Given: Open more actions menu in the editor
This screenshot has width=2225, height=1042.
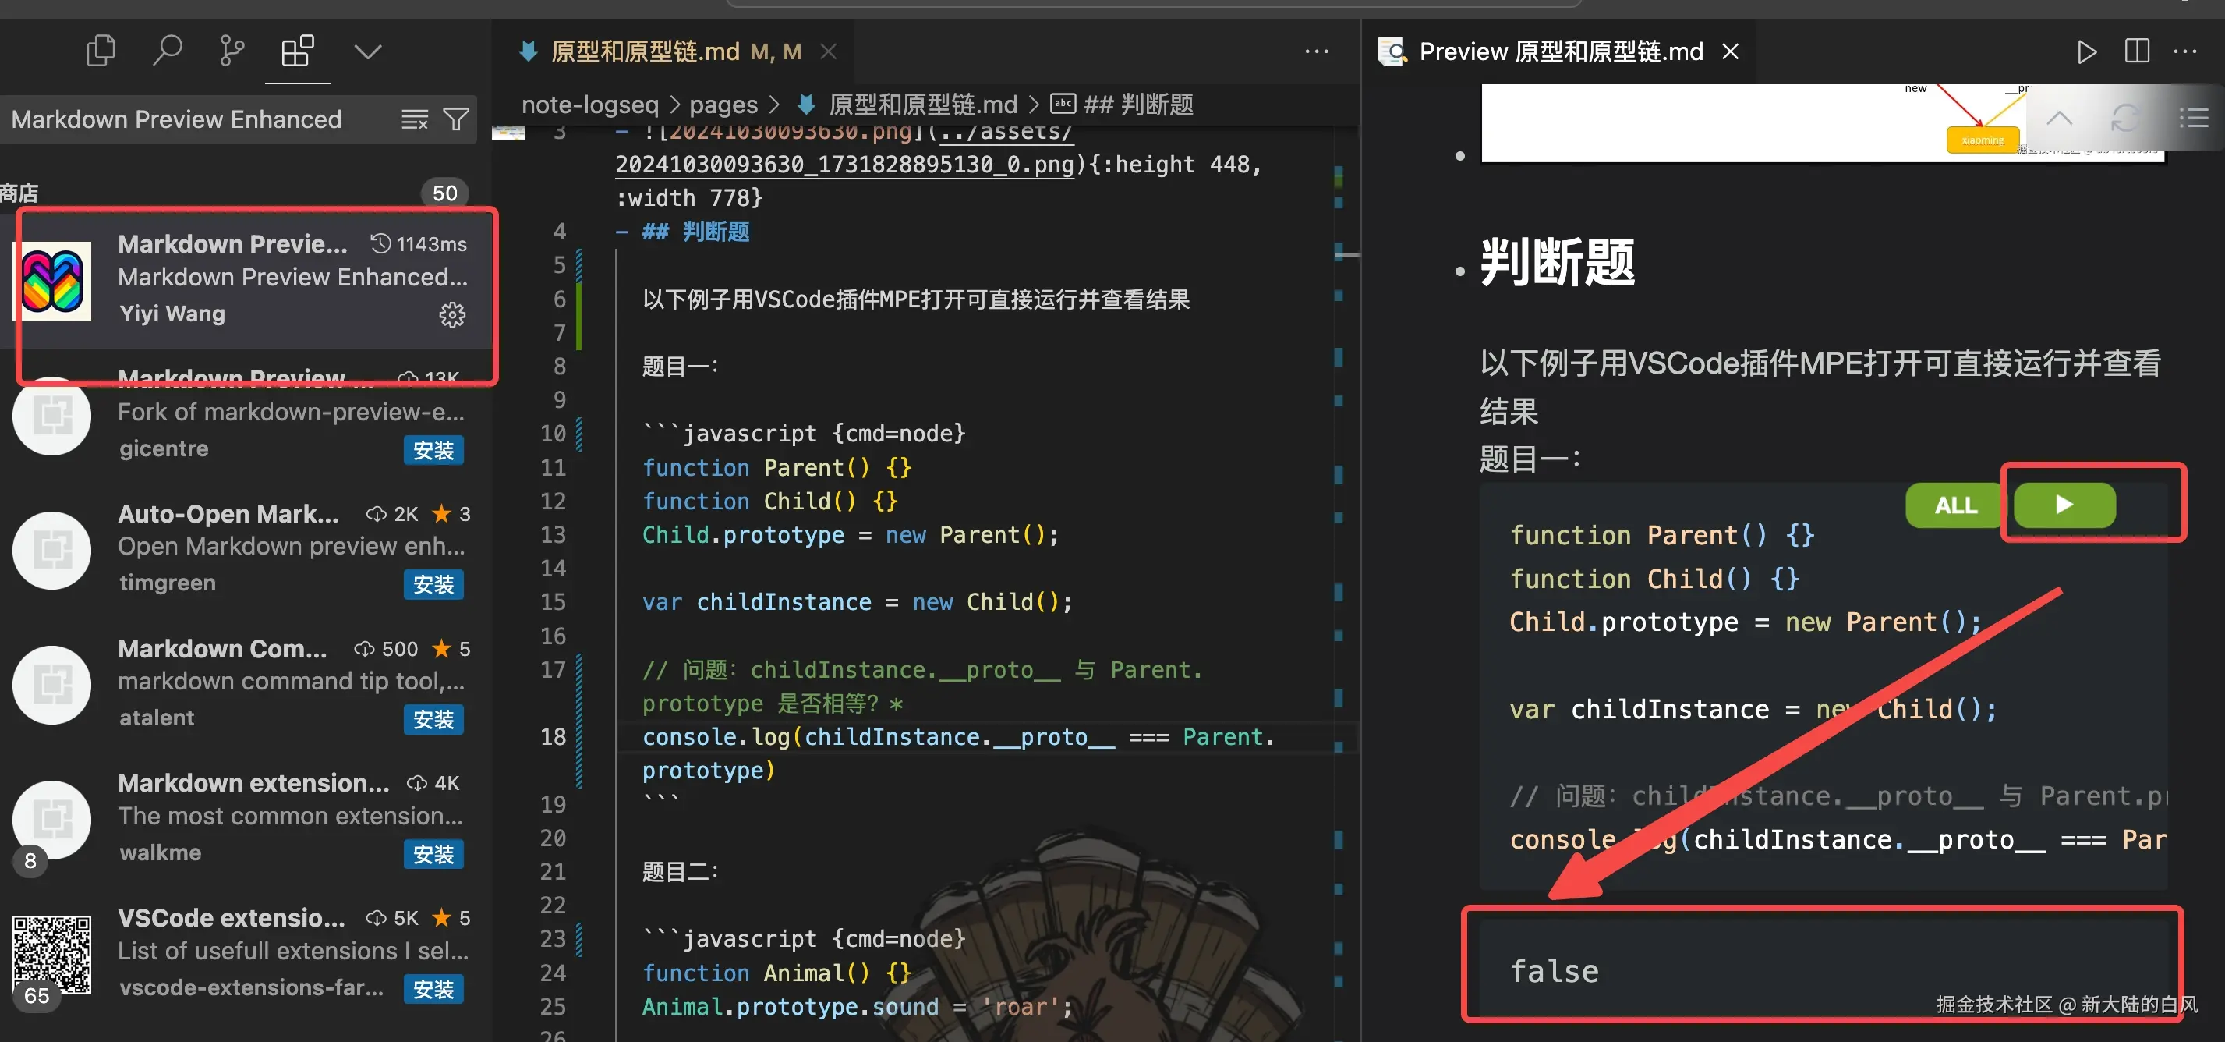Looking at the screenshot, I should [1316, 51].
